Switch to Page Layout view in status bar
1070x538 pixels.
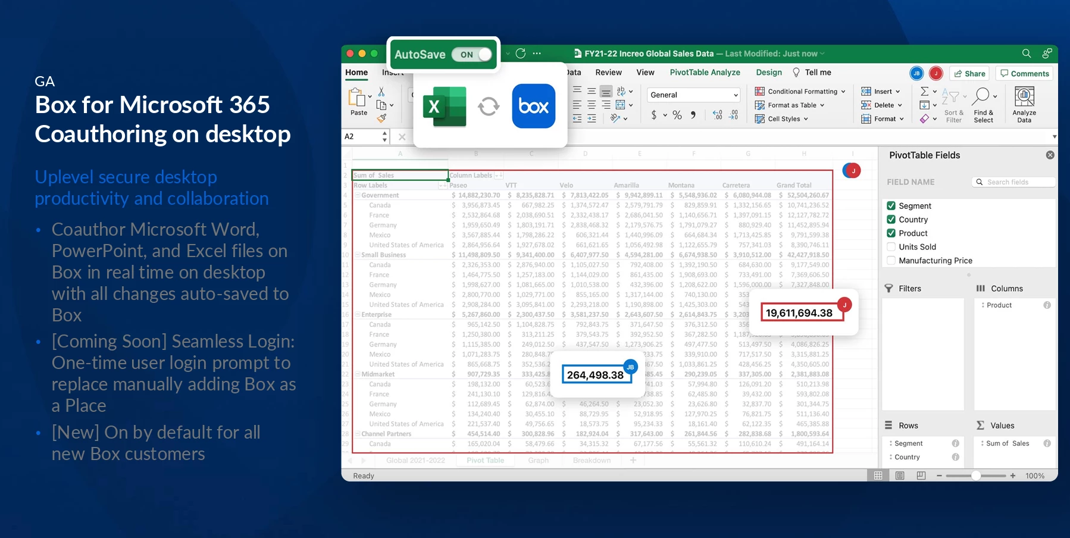click(900, 476)
